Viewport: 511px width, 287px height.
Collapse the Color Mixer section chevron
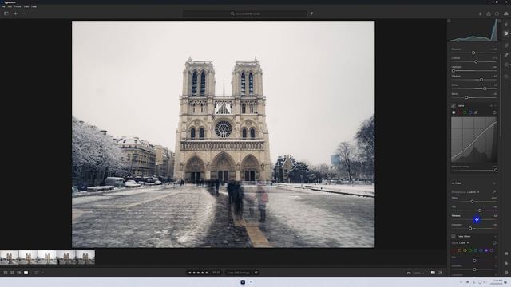(495, 237)
